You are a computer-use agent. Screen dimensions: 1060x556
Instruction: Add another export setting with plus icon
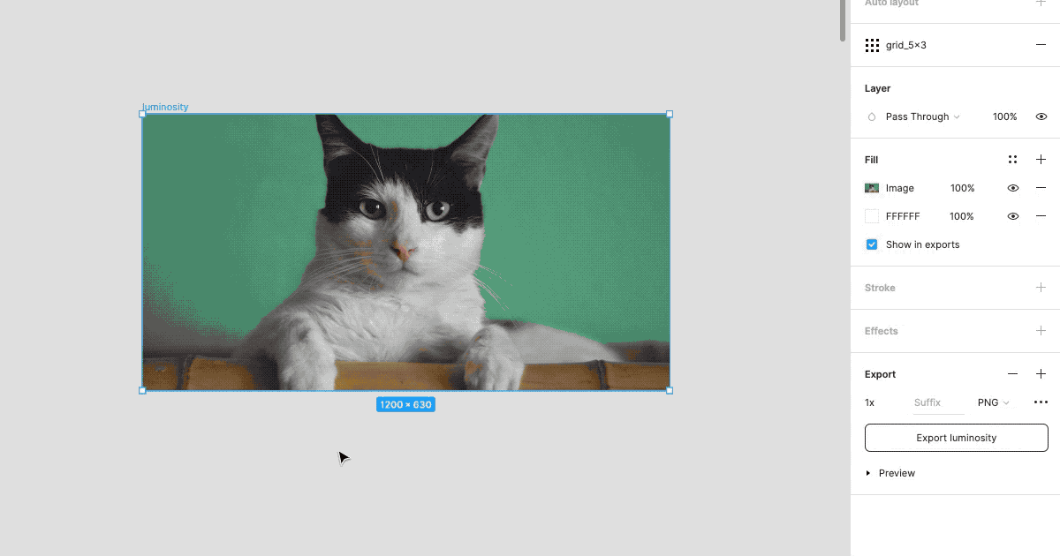[1041, 374]
